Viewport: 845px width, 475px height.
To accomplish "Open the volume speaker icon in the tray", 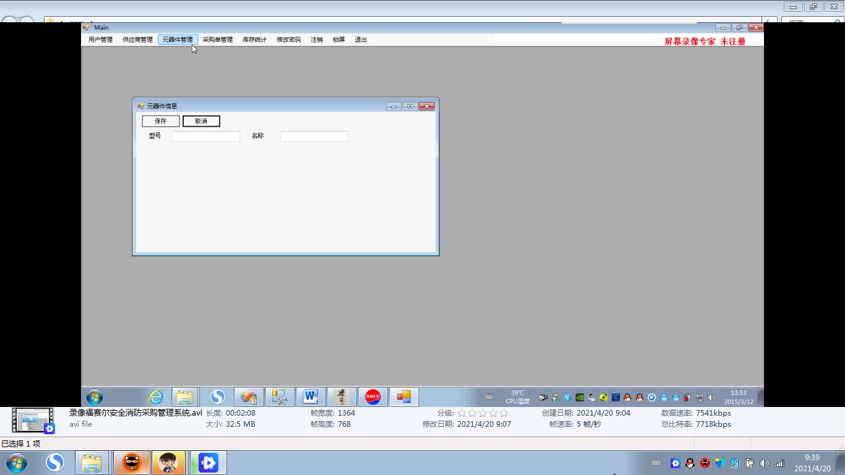I will (712, 397).
